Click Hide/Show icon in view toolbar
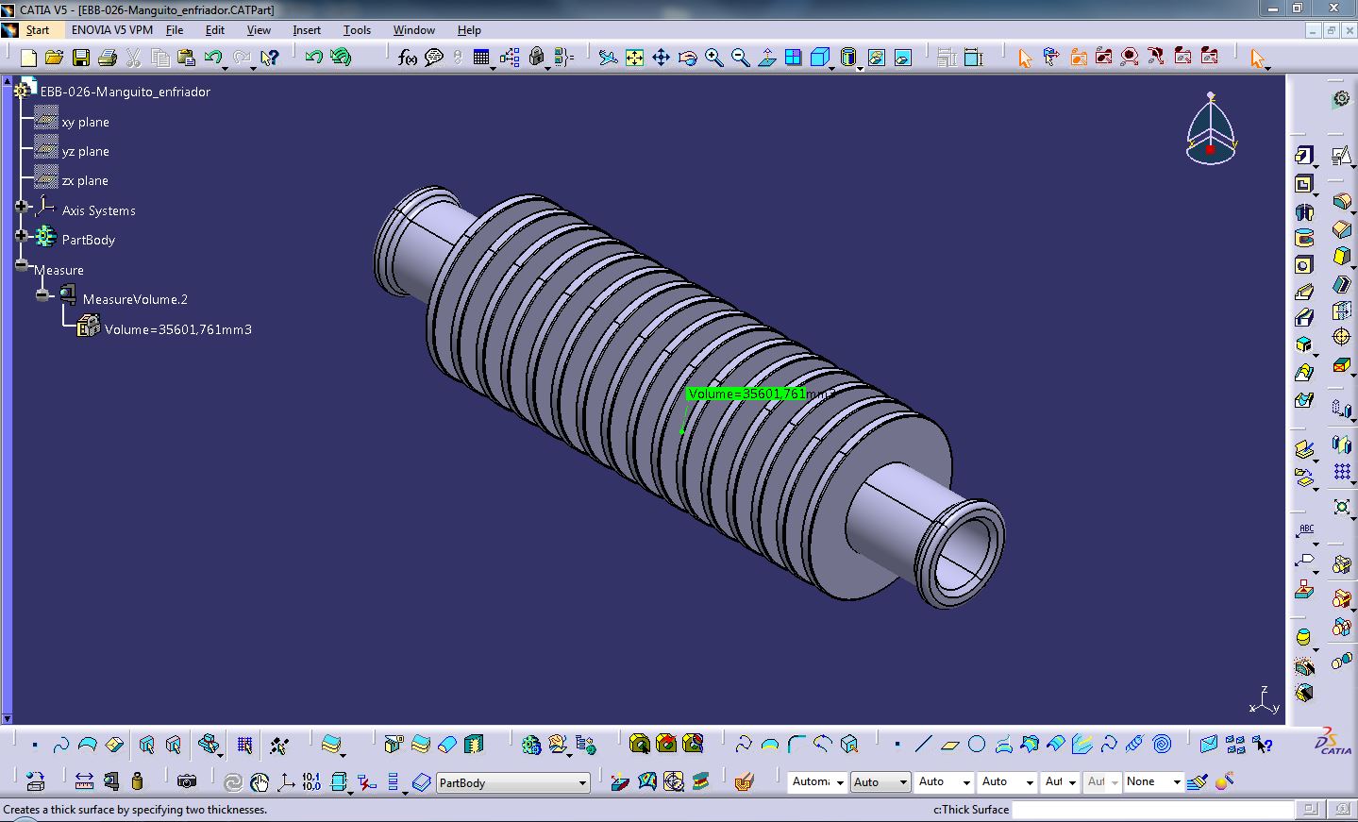Viewport: 1358px width, 822px height. (x=877, y=58)
